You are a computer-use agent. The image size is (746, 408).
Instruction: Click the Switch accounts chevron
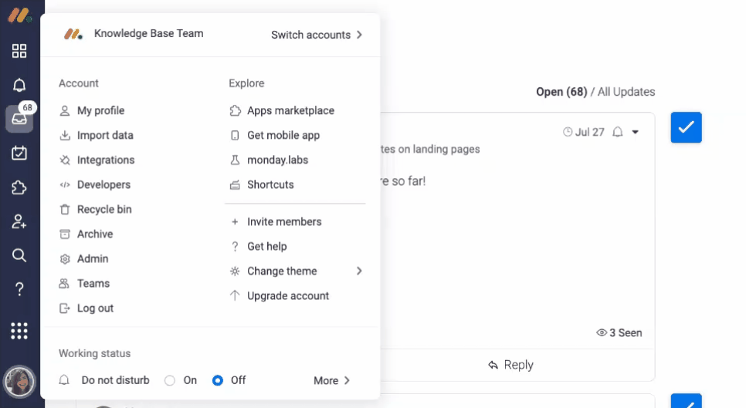(x=359, y=35)
